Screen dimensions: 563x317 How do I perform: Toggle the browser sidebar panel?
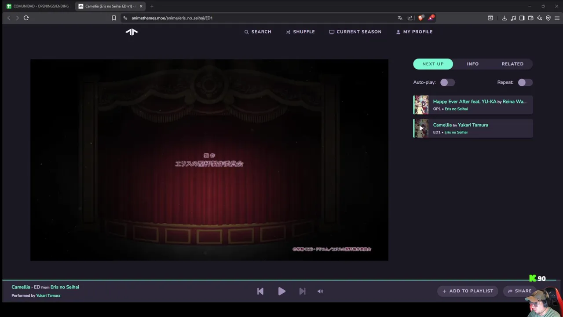tap(522, 18)
